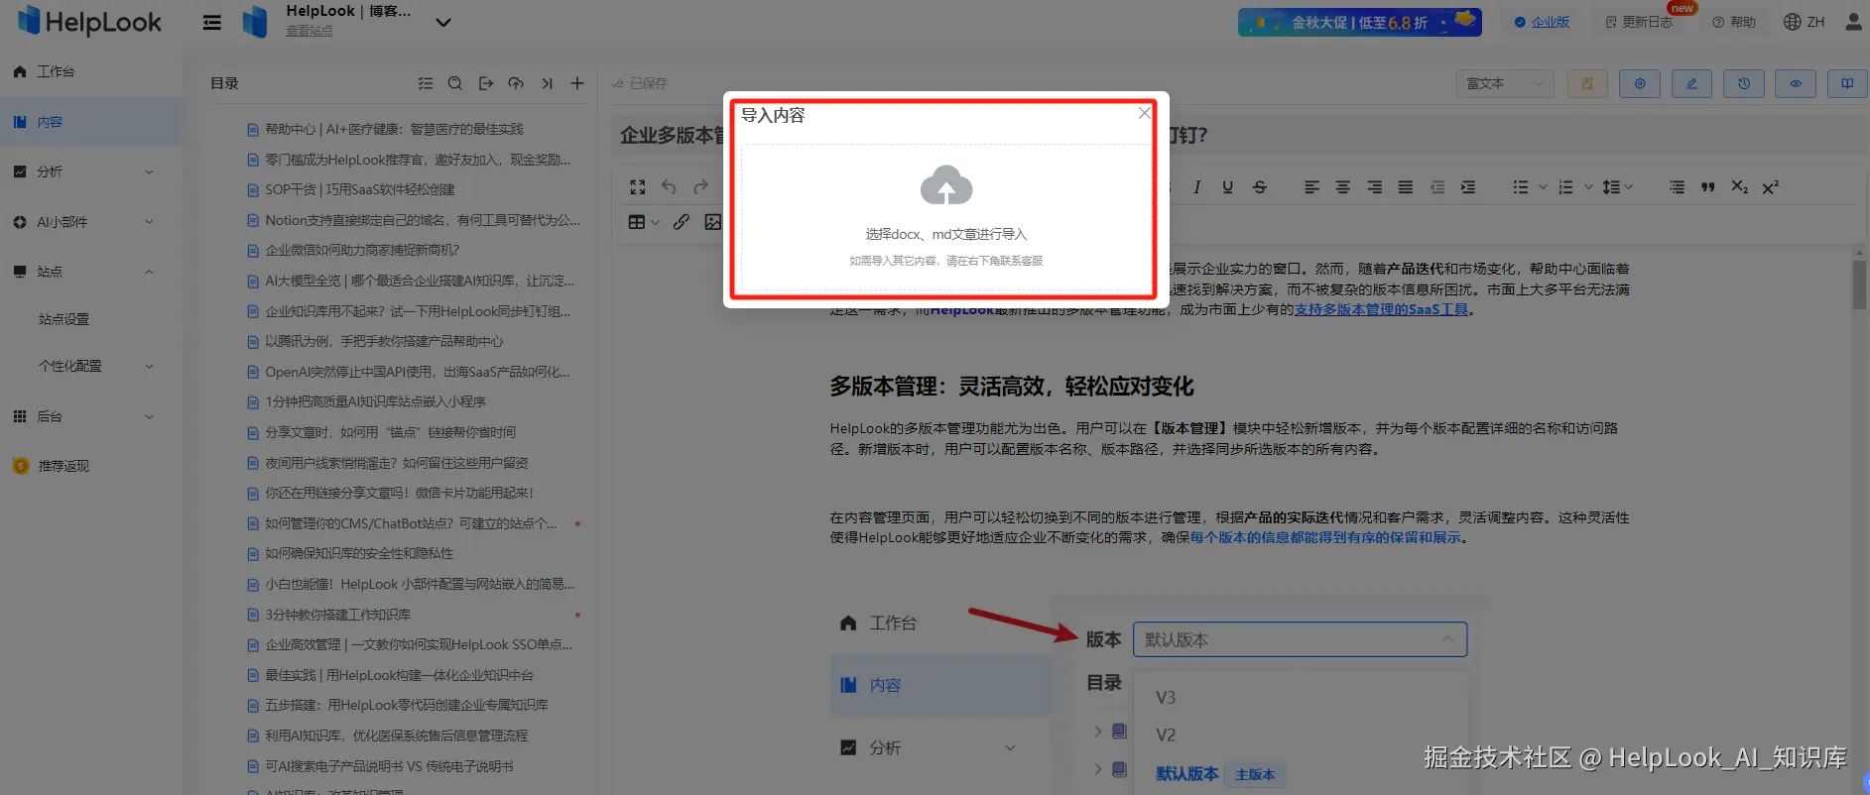1870x795 pixels.
Task: Toggle underline formatting
Action: pos(1228,186)
